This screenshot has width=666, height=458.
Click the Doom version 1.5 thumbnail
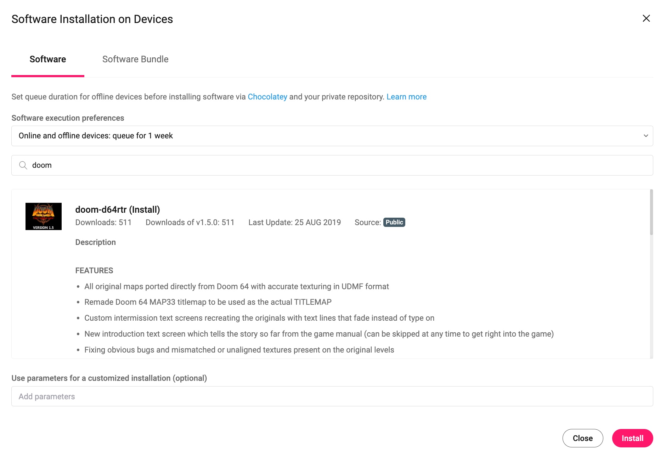tap(44, 216)
